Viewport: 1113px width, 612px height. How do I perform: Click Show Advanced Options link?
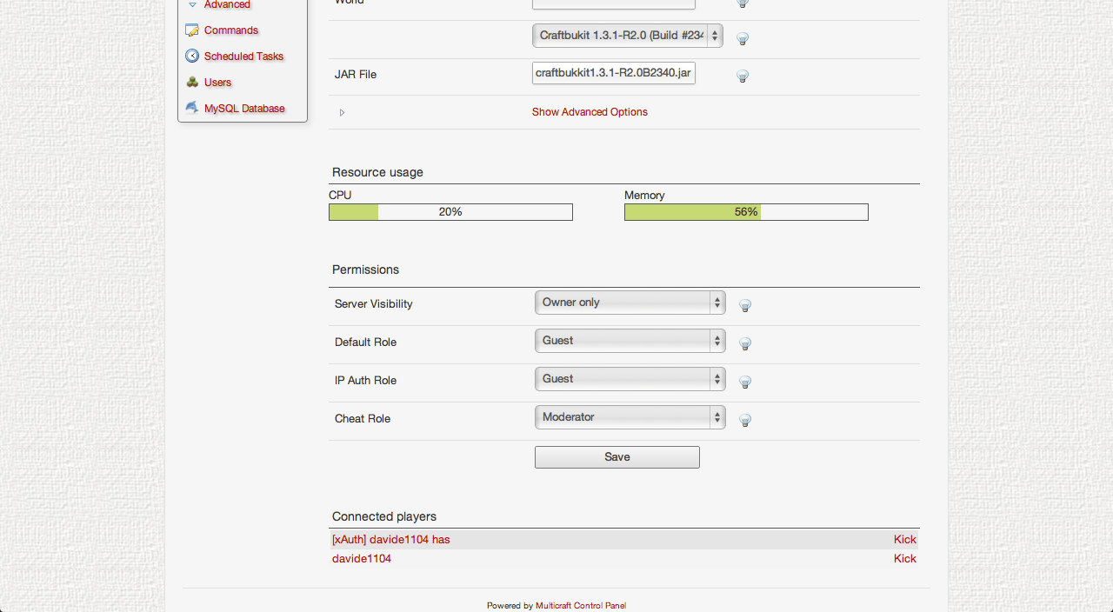(x=590, y=112)
